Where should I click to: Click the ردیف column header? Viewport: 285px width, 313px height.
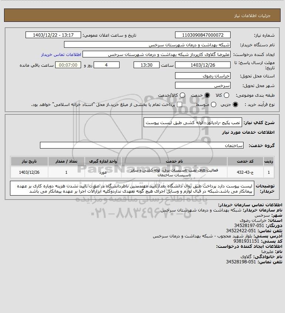tap(269, 161)
